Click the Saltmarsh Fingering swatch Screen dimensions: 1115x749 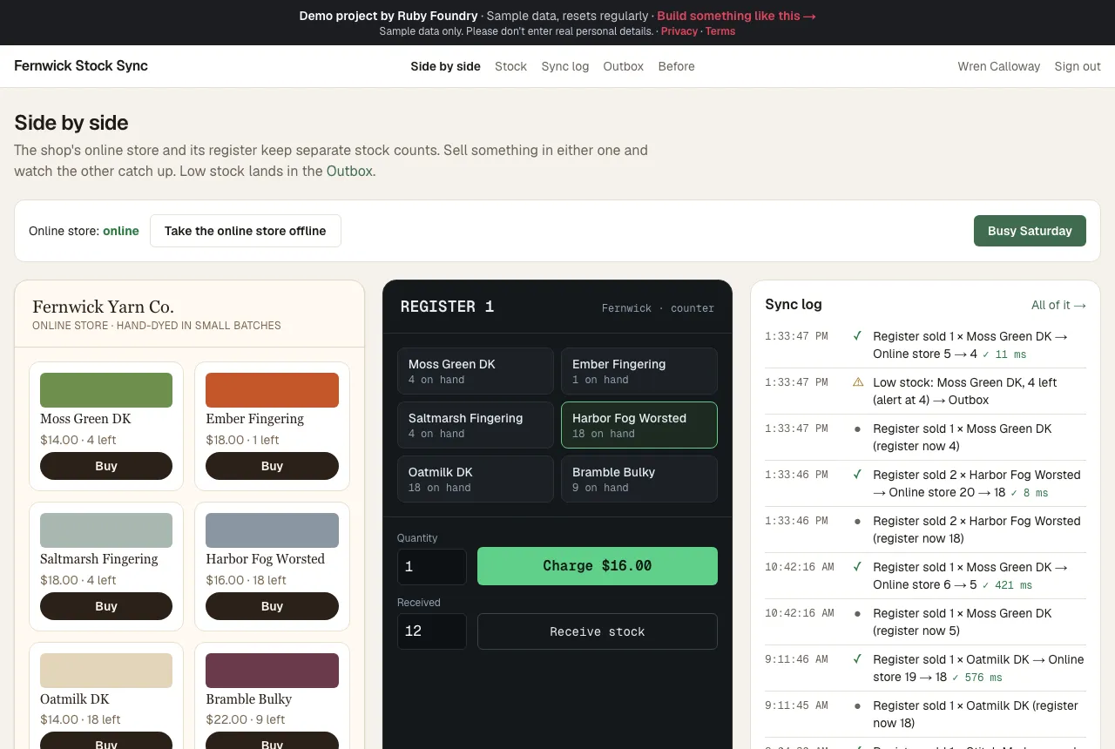[106, 530]
